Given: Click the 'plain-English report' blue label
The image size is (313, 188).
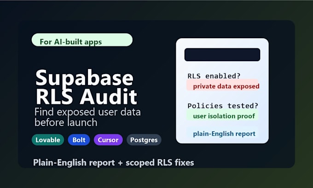Looking at the screenshot, I should (222, 133).
